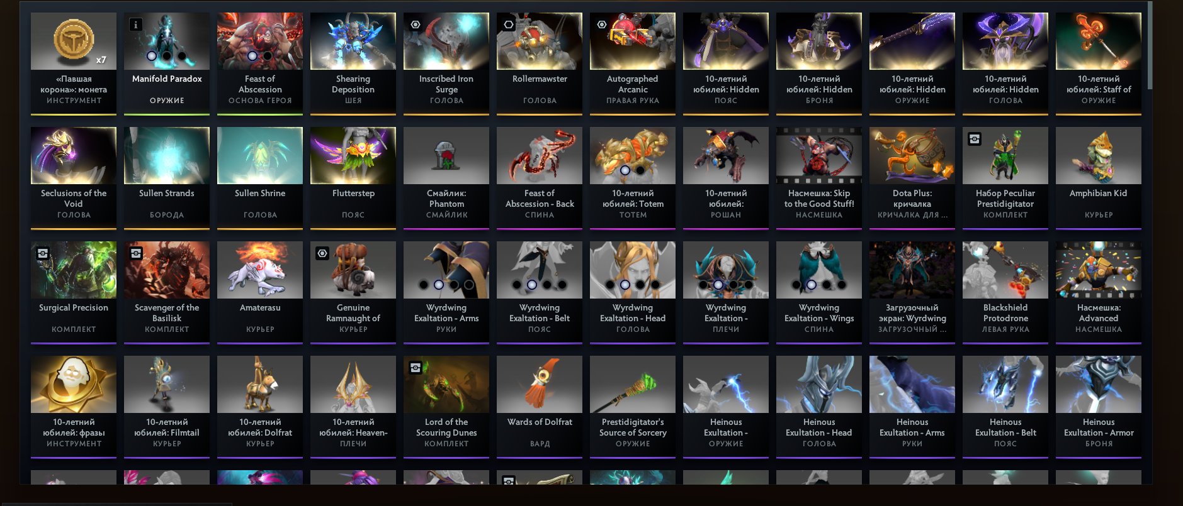This screenshot has width=1183, height=506.
Task: Click the bundle icon on Surgical Precision
Action: point(43,253)
